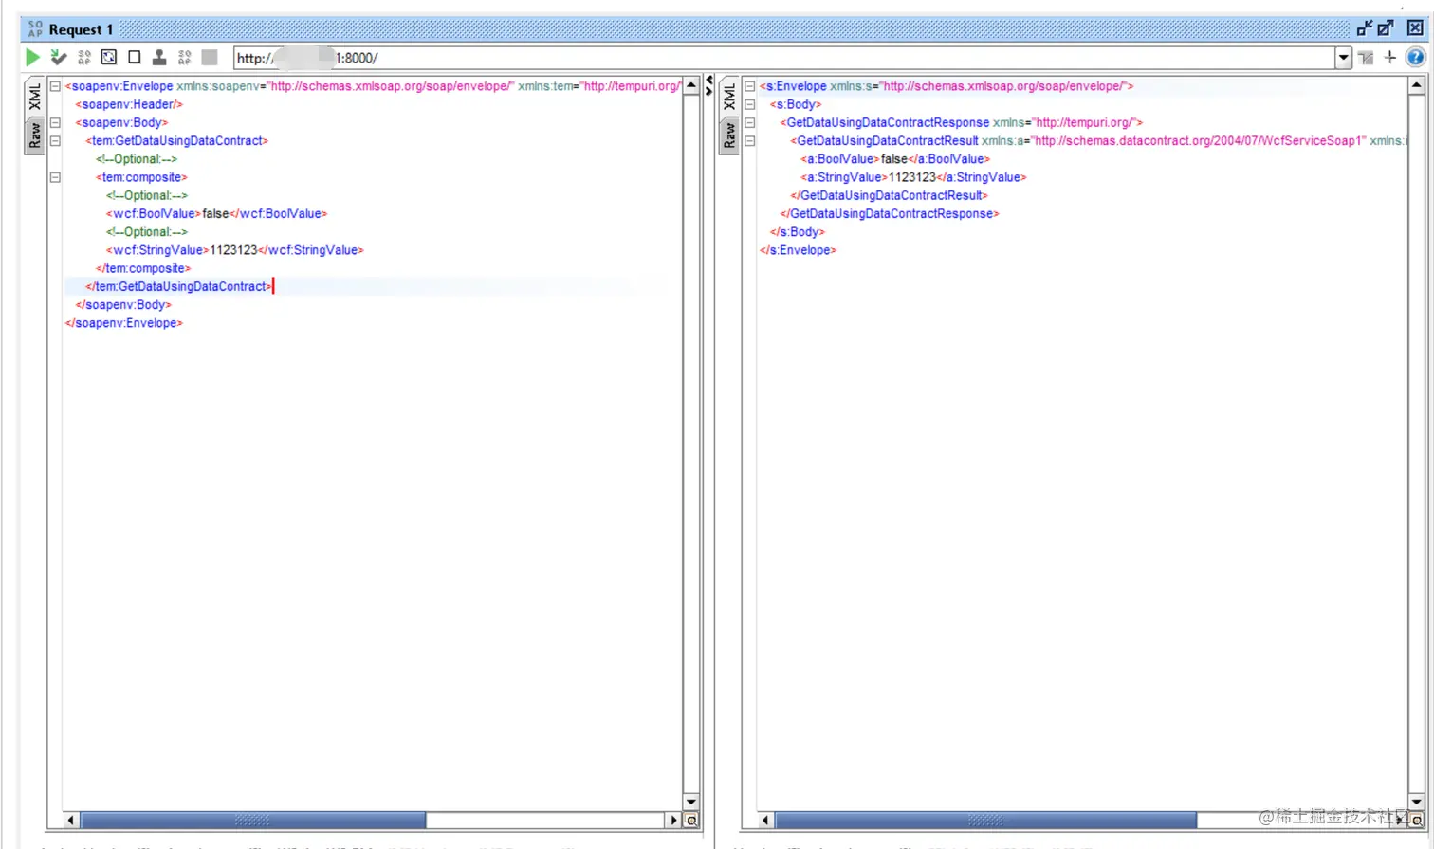
Task: Click the Request 1 window title
Action: [x=81, y=29]
